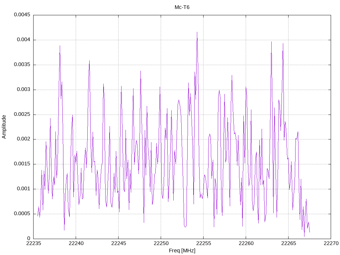Click the 22250 x-axis tick label
This screenshot has height=255, width=340.
coord(161,243)
